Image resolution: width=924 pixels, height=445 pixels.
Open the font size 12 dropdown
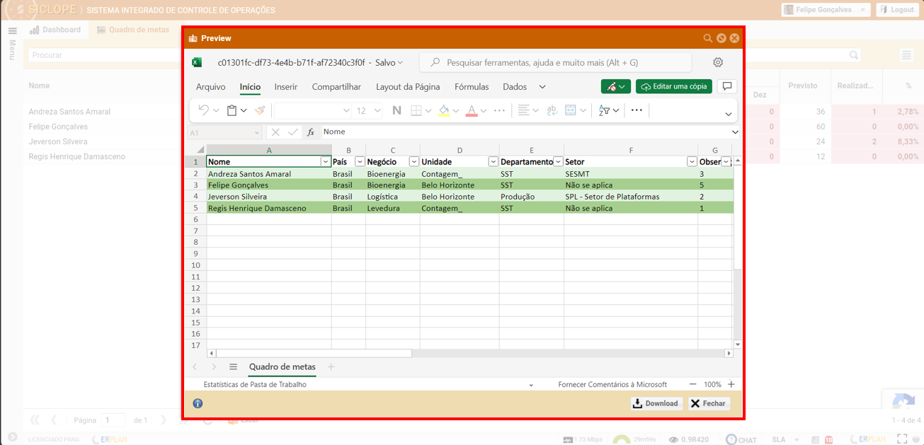click(x=377, y=110)
